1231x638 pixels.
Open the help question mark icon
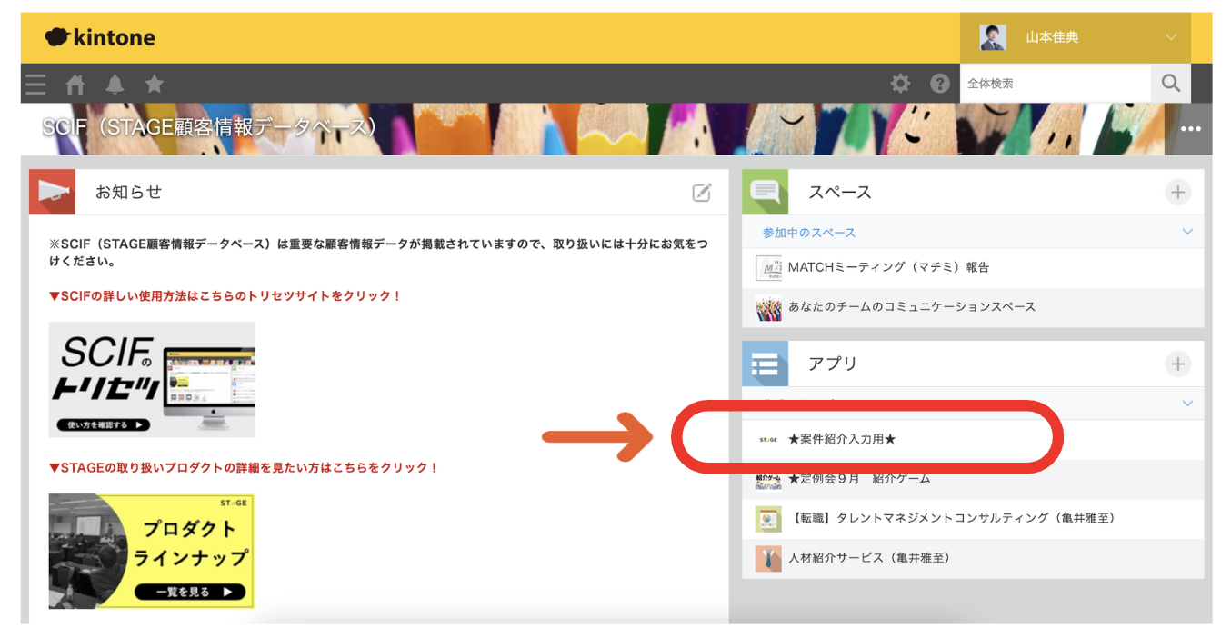pos(940,84)
